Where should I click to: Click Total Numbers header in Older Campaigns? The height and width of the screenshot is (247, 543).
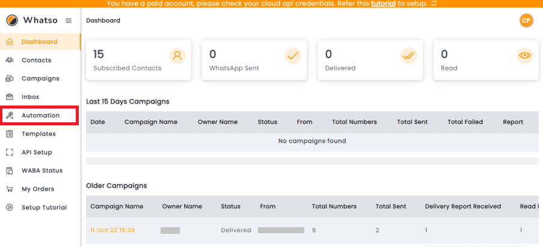334,206
